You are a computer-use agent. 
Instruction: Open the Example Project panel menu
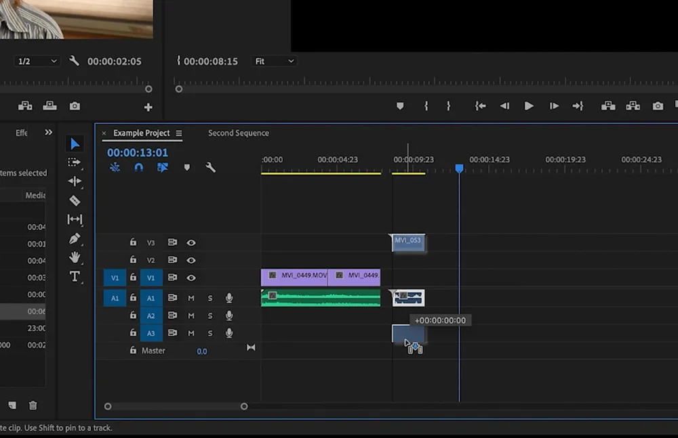coord(179,133)
